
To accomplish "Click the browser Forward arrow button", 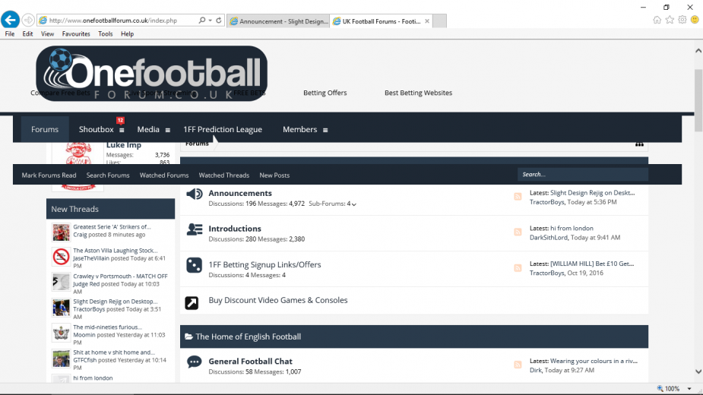I will coord(28,21).
